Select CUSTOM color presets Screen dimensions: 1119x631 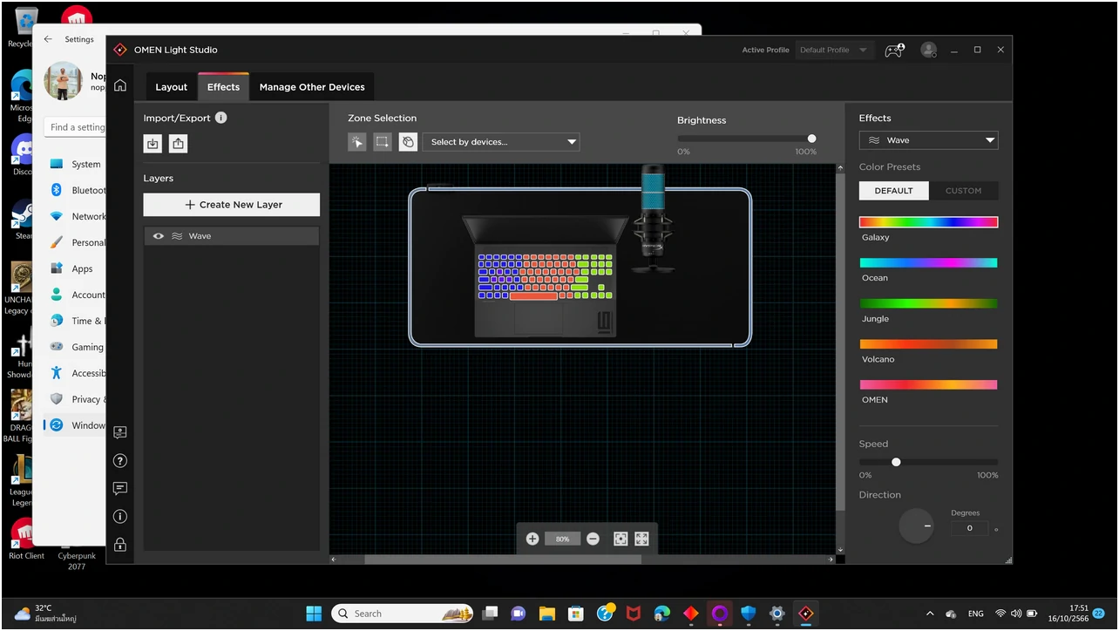(x=963, y=191)
